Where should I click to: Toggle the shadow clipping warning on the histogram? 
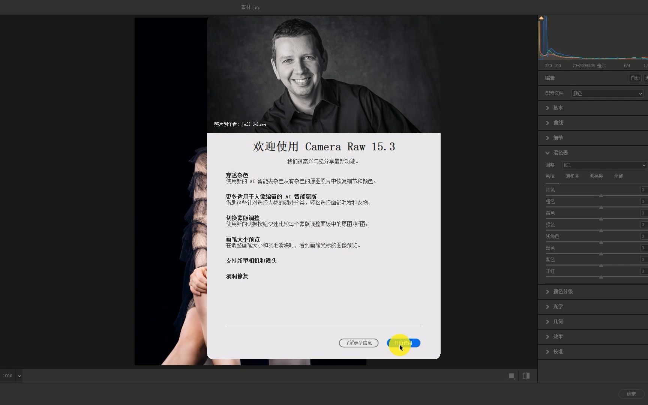coord(541,17)
